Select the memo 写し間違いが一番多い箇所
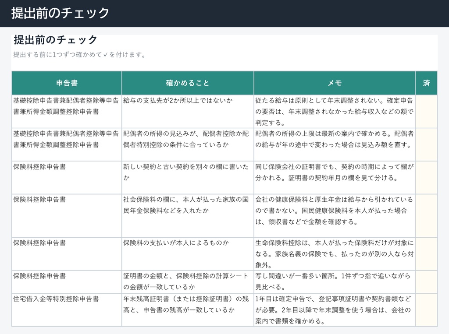 tap(335, 281)
